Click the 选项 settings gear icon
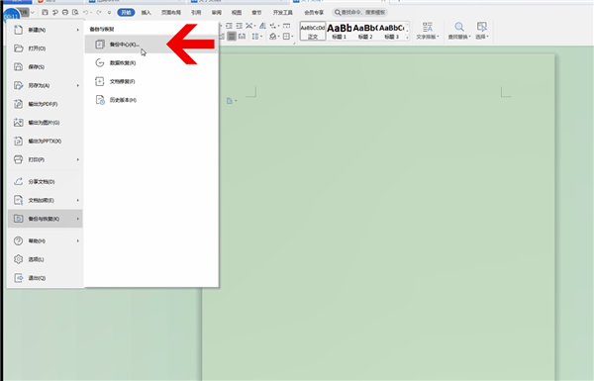The height and width of the screenshot is (381, 594). pyautogui.click(x=18, y=259)
